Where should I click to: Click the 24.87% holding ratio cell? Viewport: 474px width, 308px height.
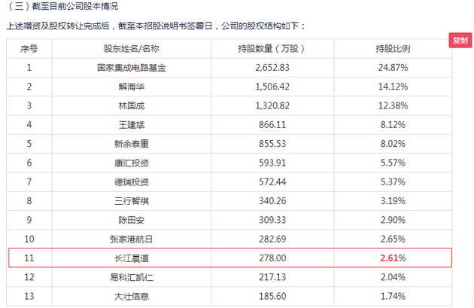pyautogui.click(x=392, y=68)
